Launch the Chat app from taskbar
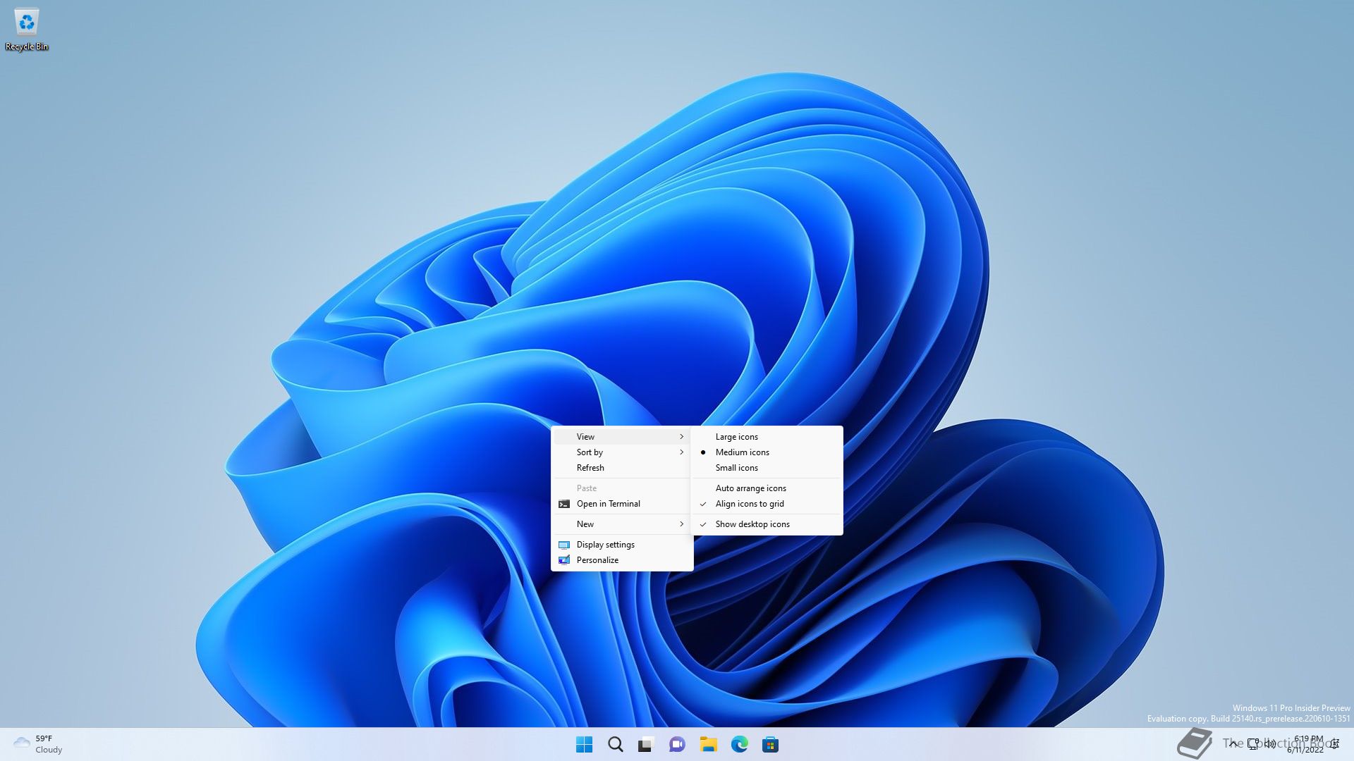The image size is (1354, 761). click(677, 744)
